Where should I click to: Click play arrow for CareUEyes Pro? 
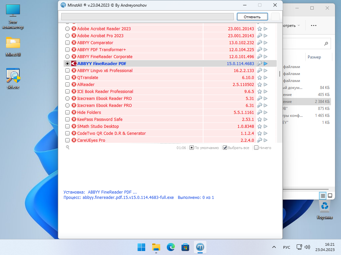[265, 140]
